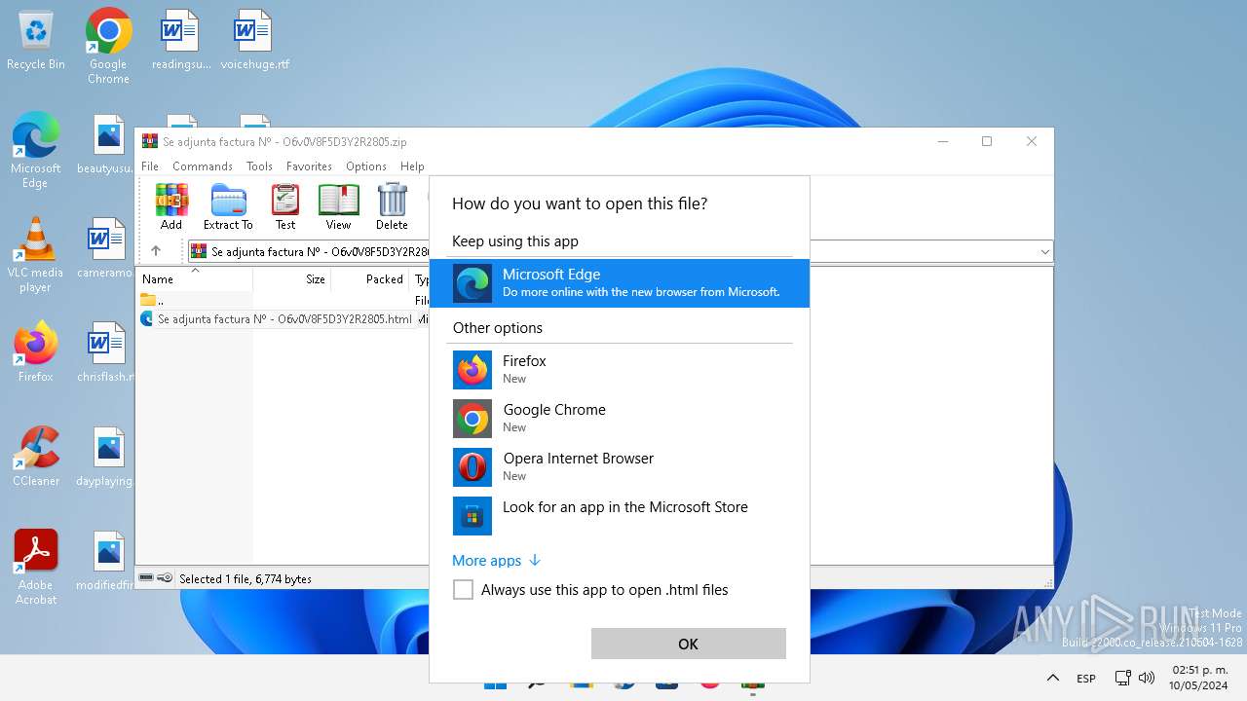This screenshot has width=1247, height=701.
Task: Open the Tools menu
Action: [x=259, y=166]
